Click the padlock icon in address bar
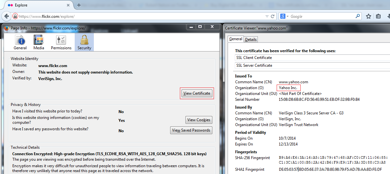 (x=15, y=16)
